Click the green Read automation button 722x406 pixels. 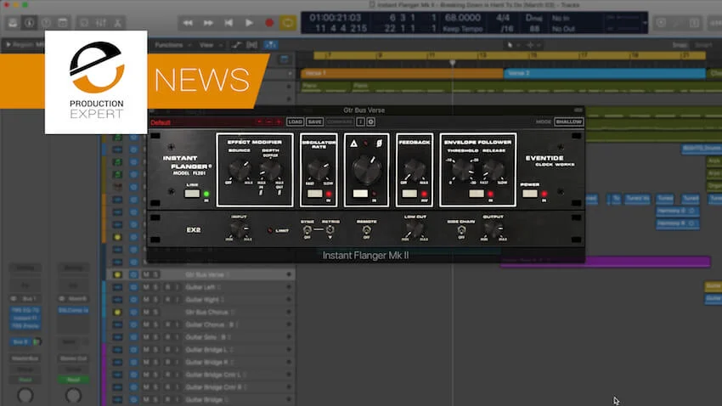point(73,380)
